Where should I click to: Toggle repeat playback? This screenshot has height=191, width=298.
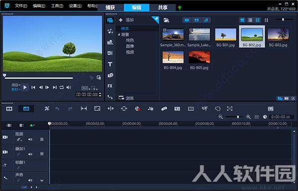tap(62, 88)
